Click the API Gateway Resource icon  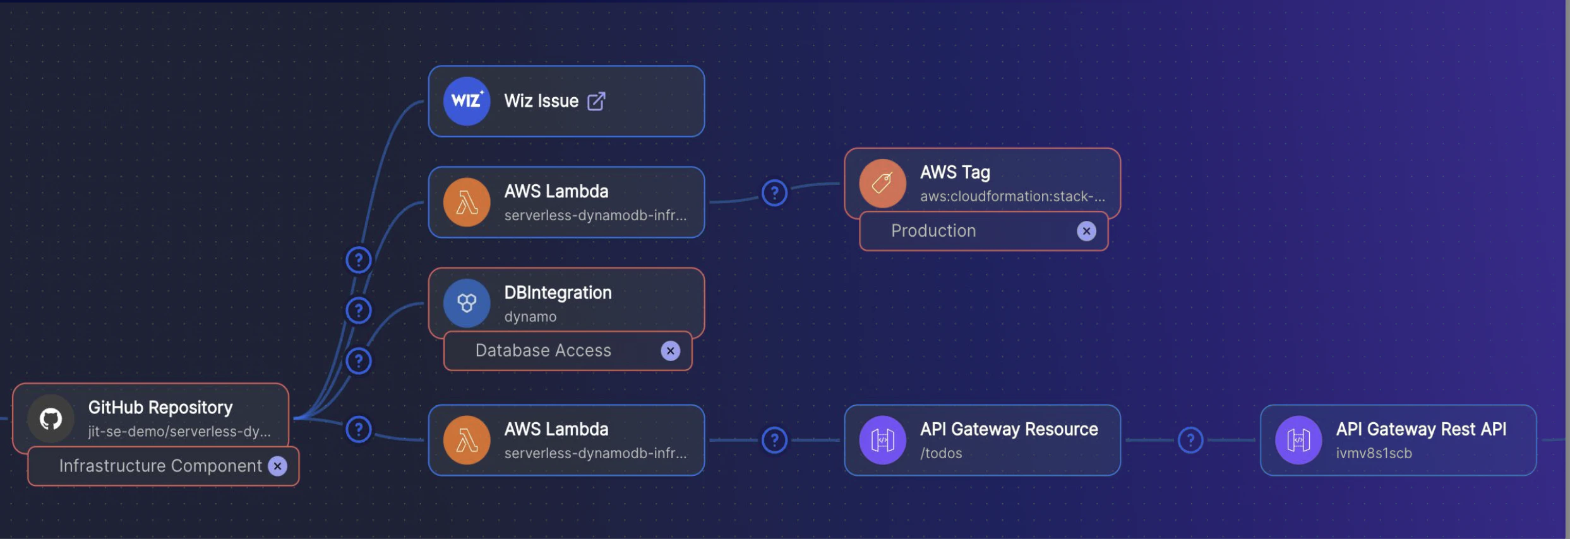(882, 440)
